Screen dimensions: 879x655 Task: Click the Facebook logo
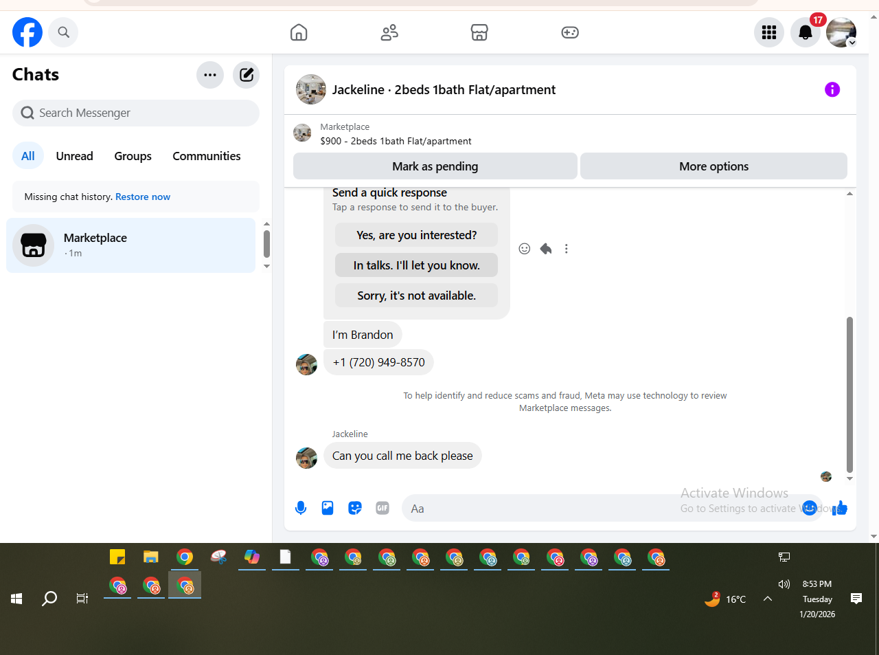(27, 32)
